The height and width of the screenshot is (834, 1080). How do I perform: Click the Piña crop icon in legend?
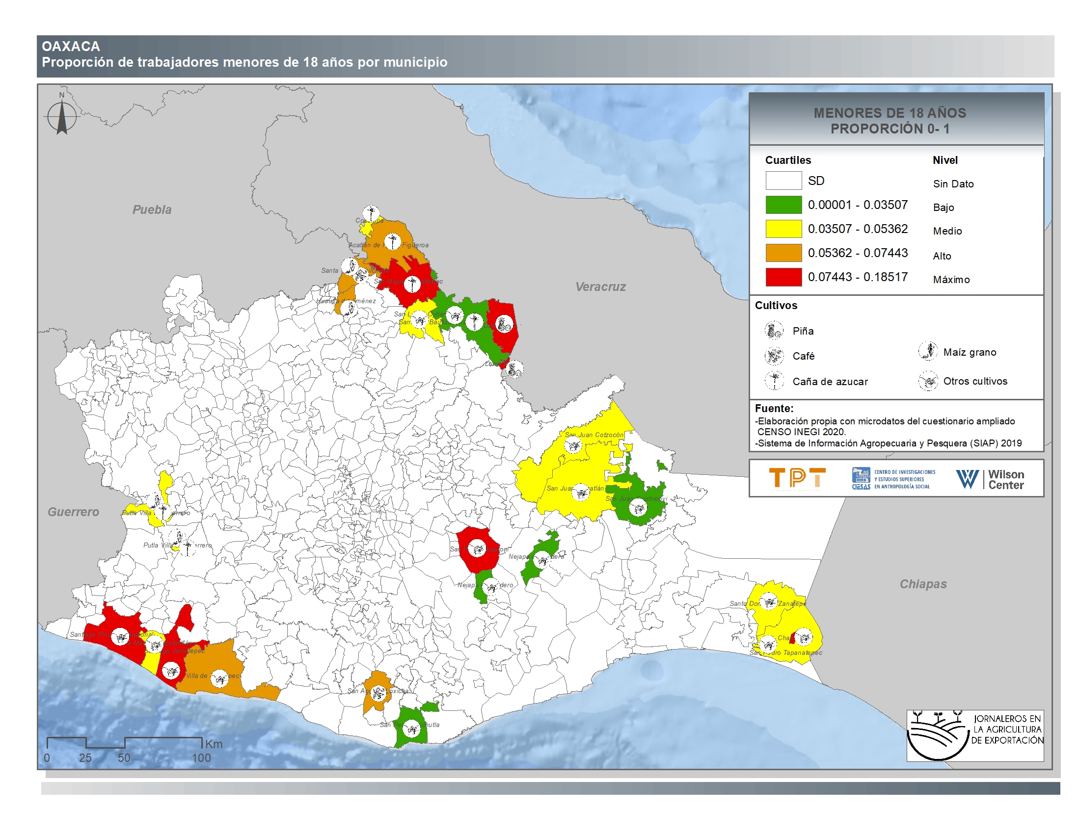(773, 330)
